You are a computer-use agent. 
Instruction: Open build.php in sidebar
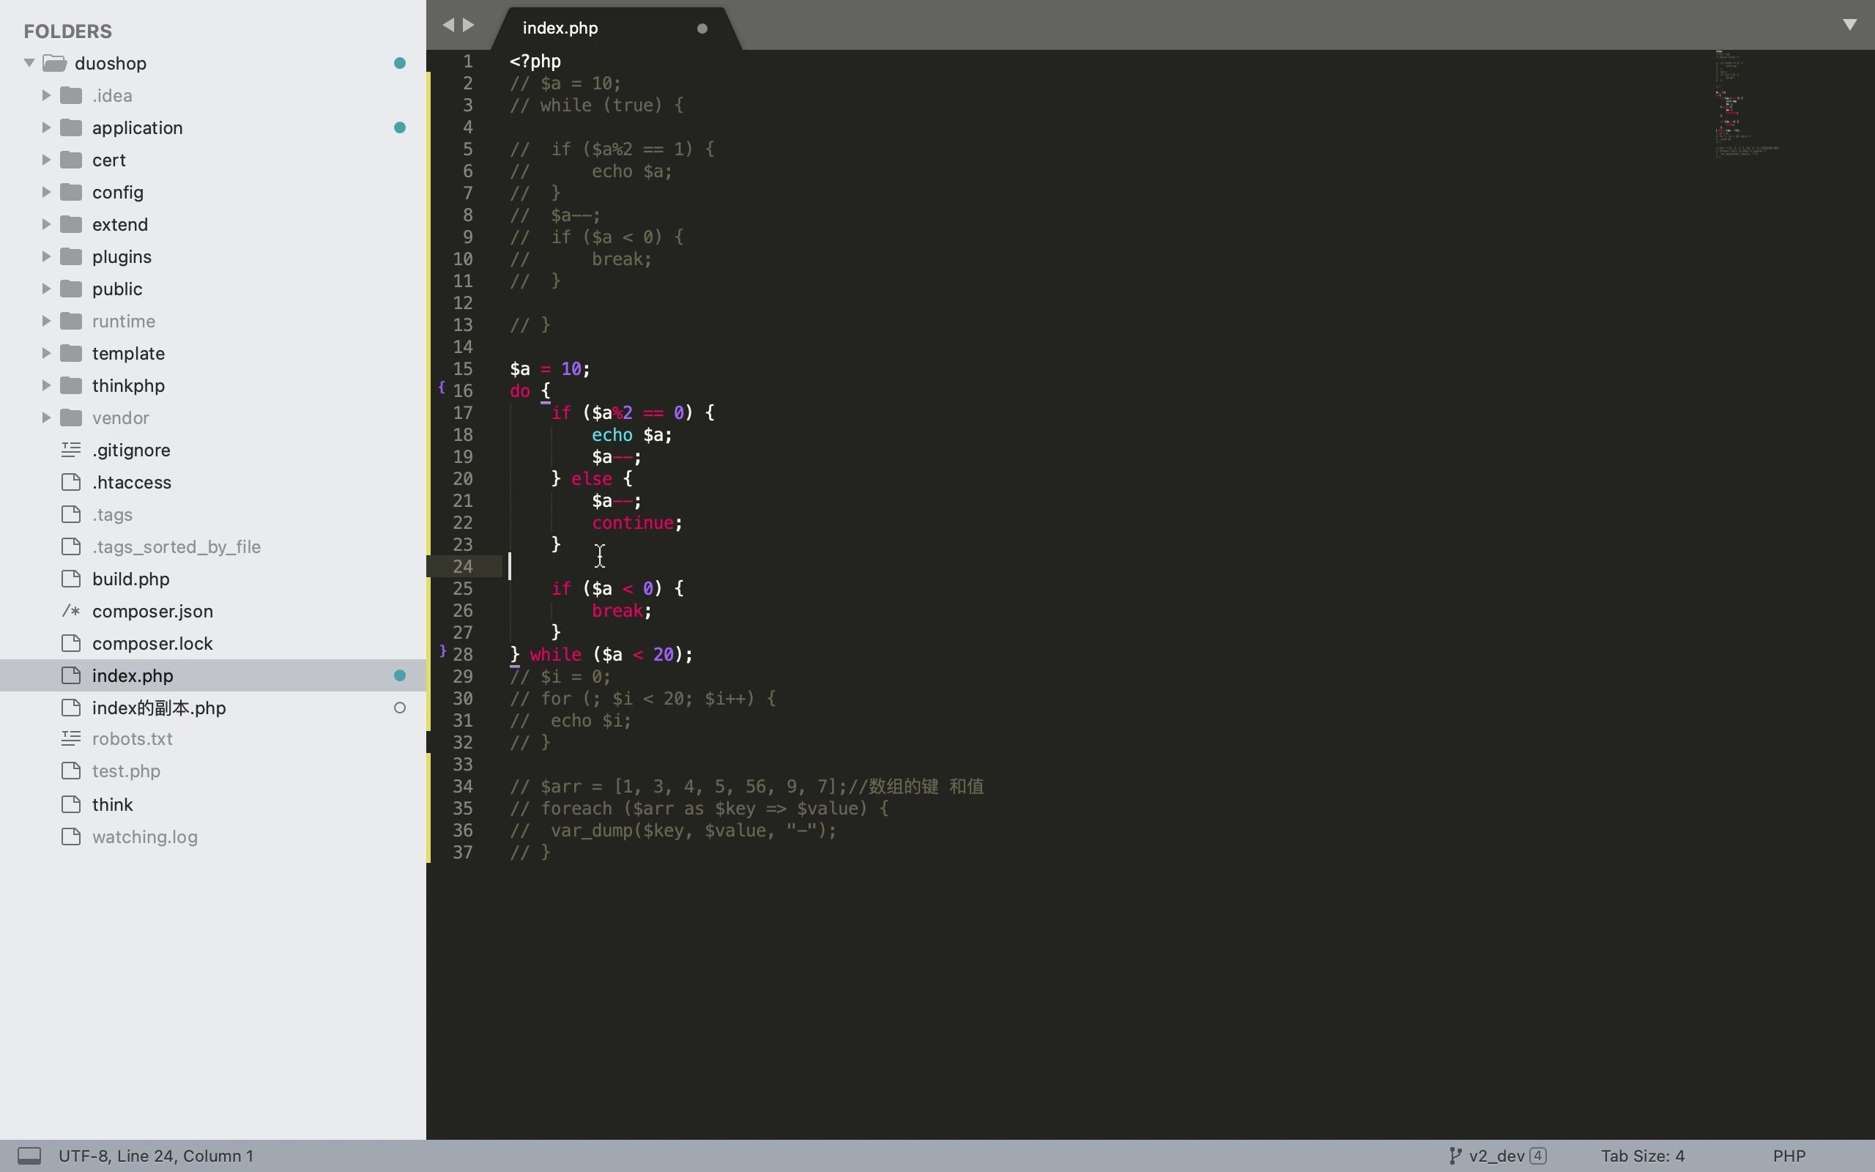(131, 579)
